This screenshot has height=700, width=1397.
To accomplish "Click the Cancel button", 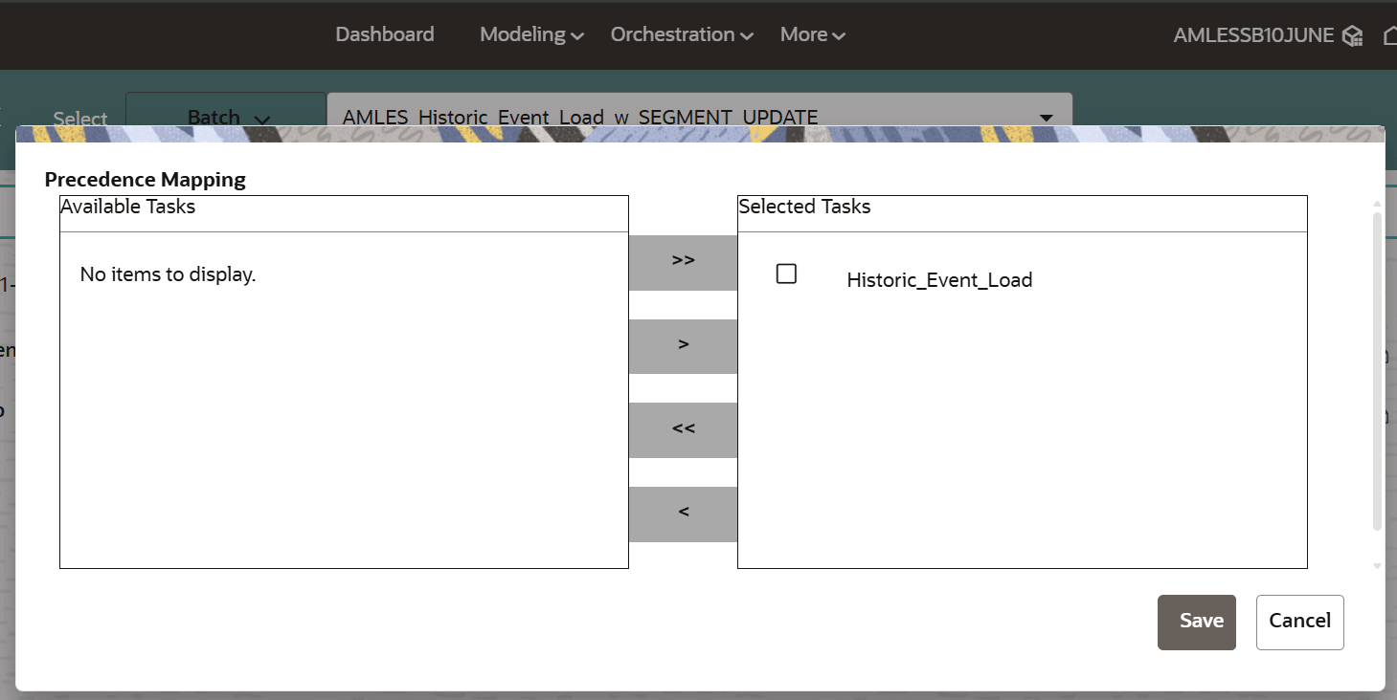I will click(1299, 621).
